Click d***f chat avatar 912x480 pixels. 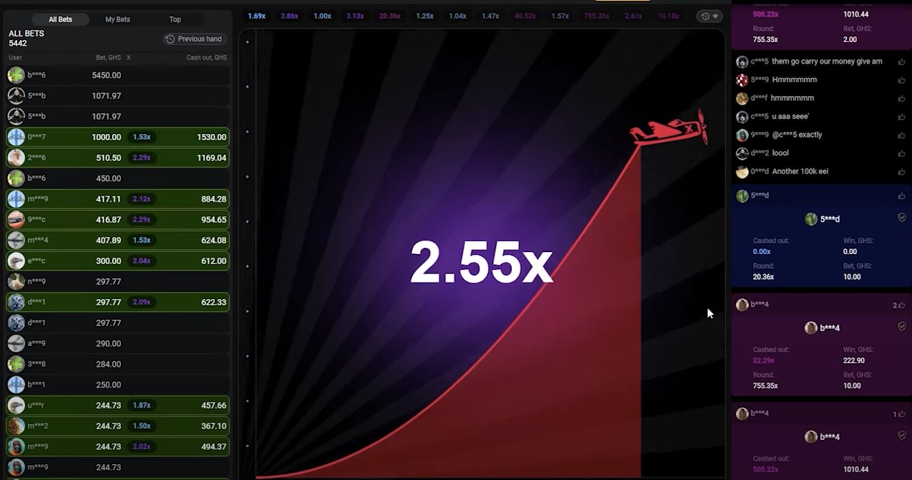(x=742, y=98)
